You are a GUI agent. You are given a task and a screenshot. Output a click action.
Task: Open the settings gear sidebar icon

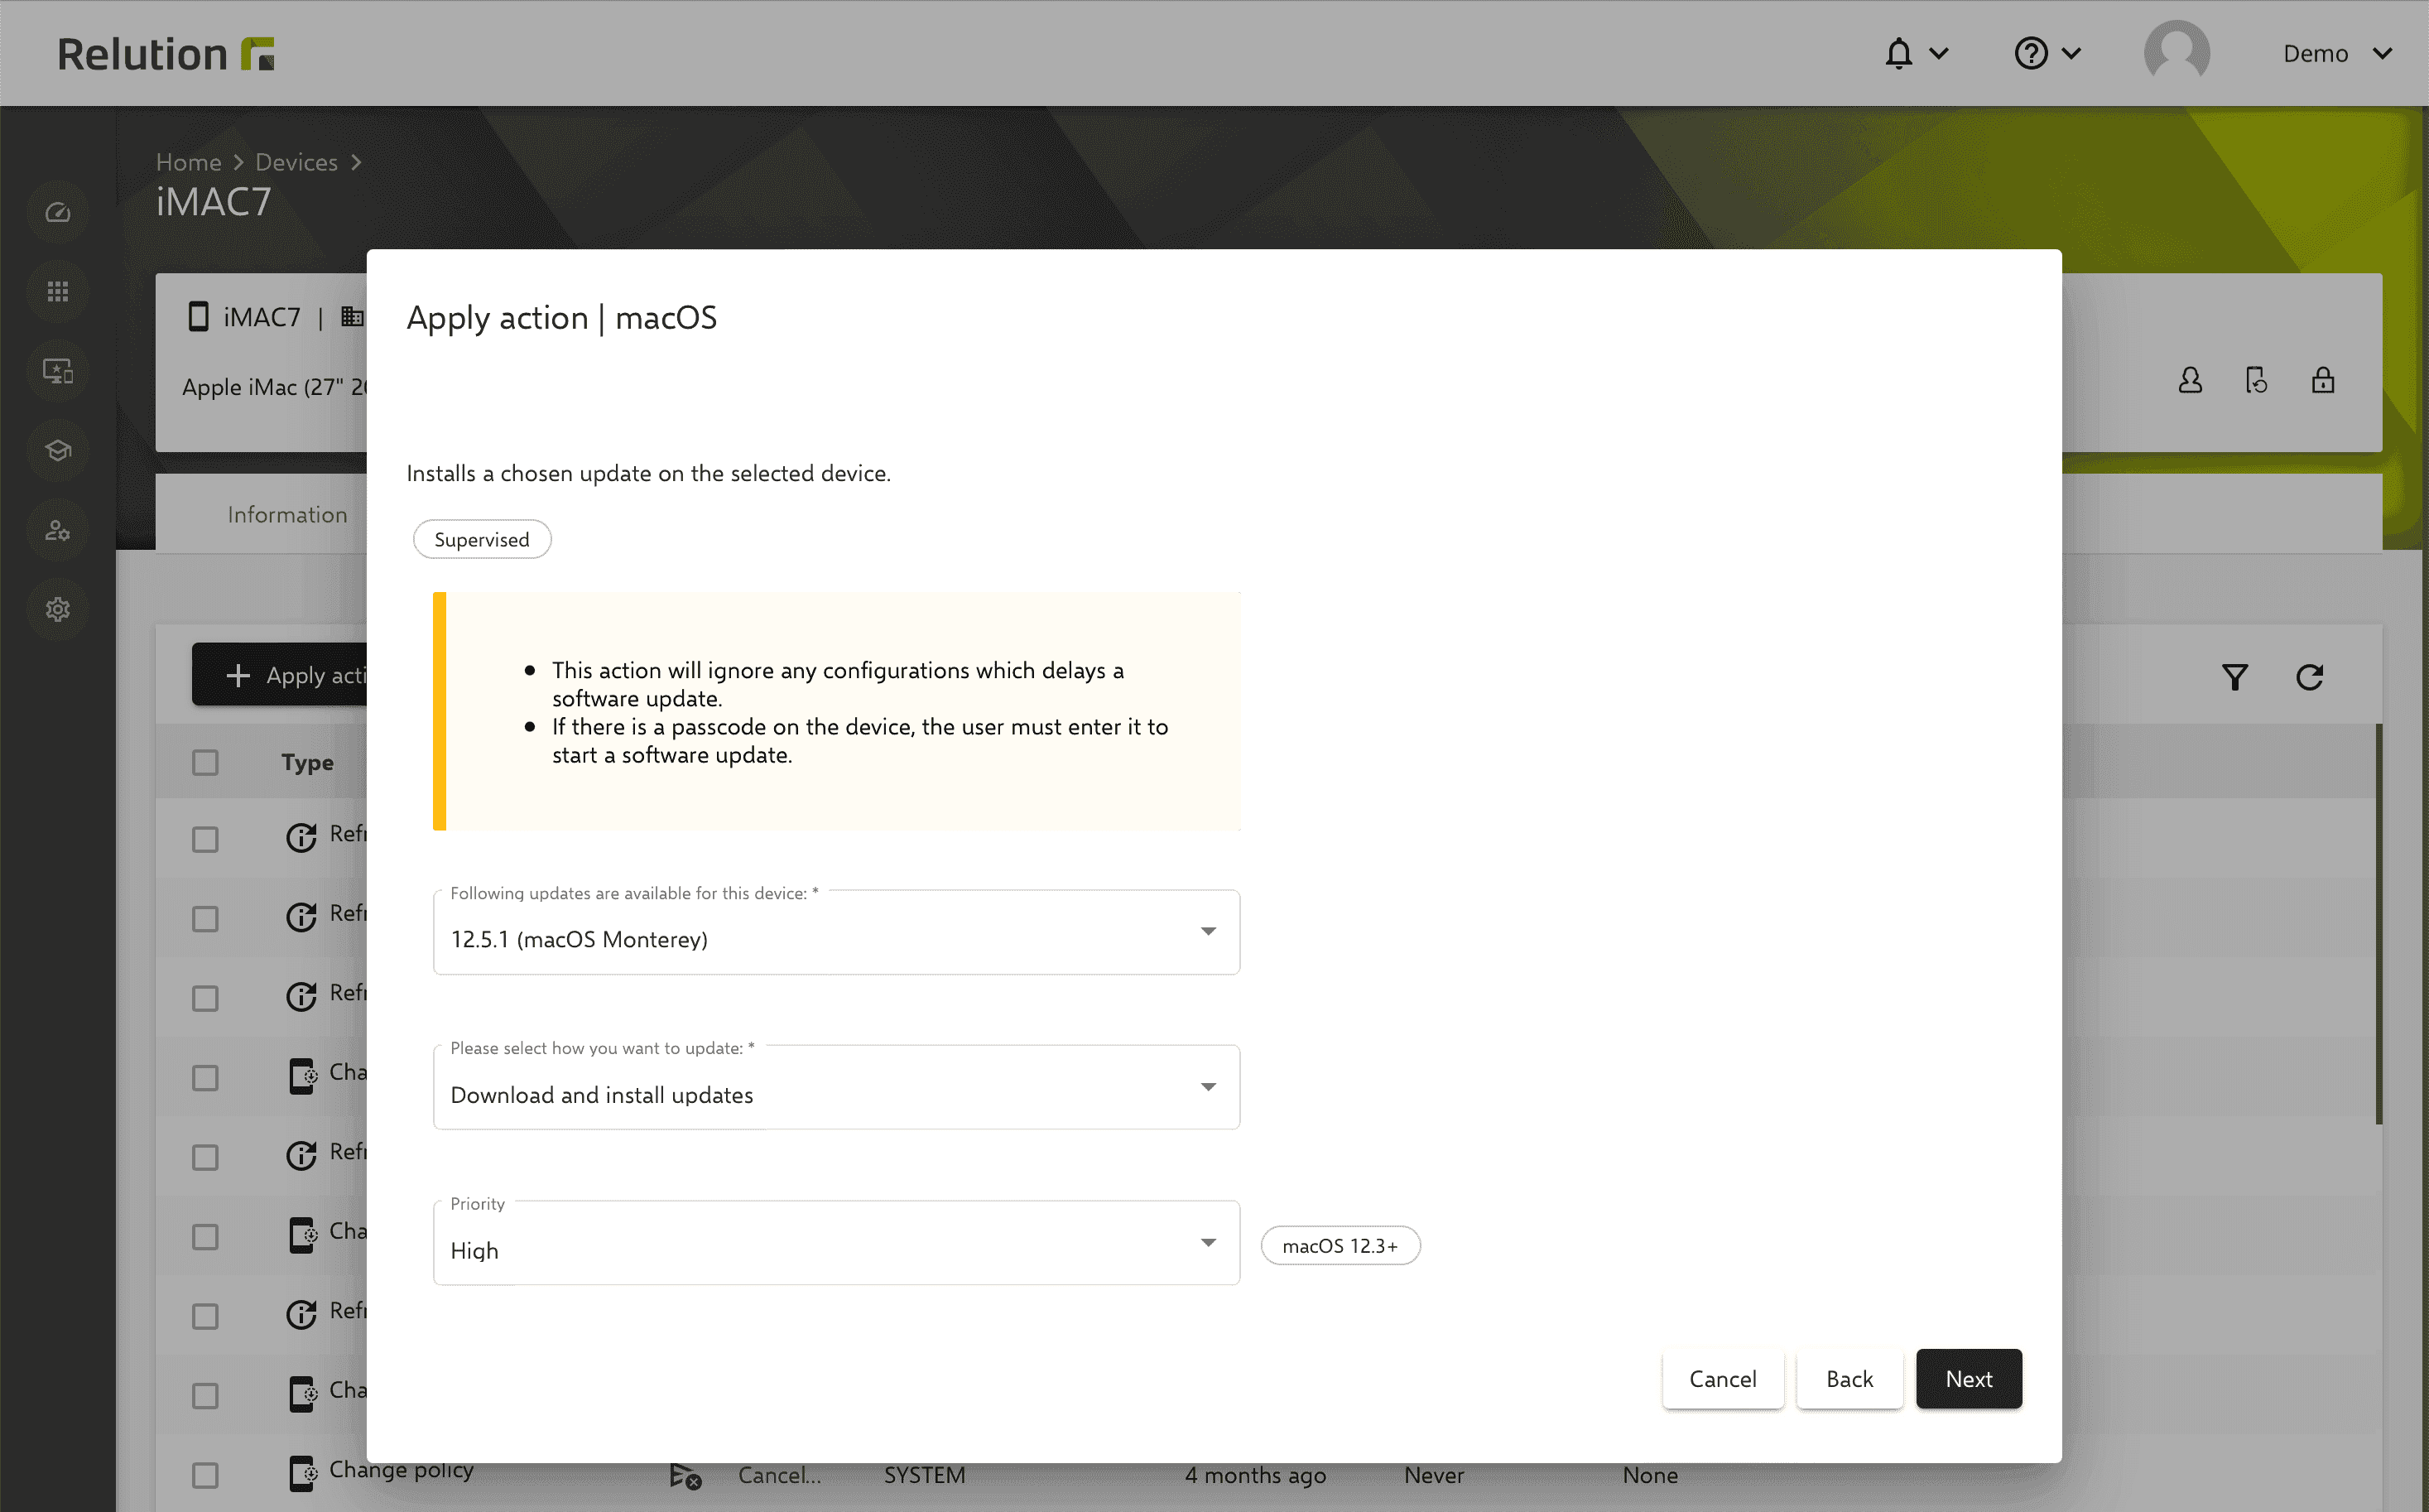pyautogui.click(x=58, y=609)
